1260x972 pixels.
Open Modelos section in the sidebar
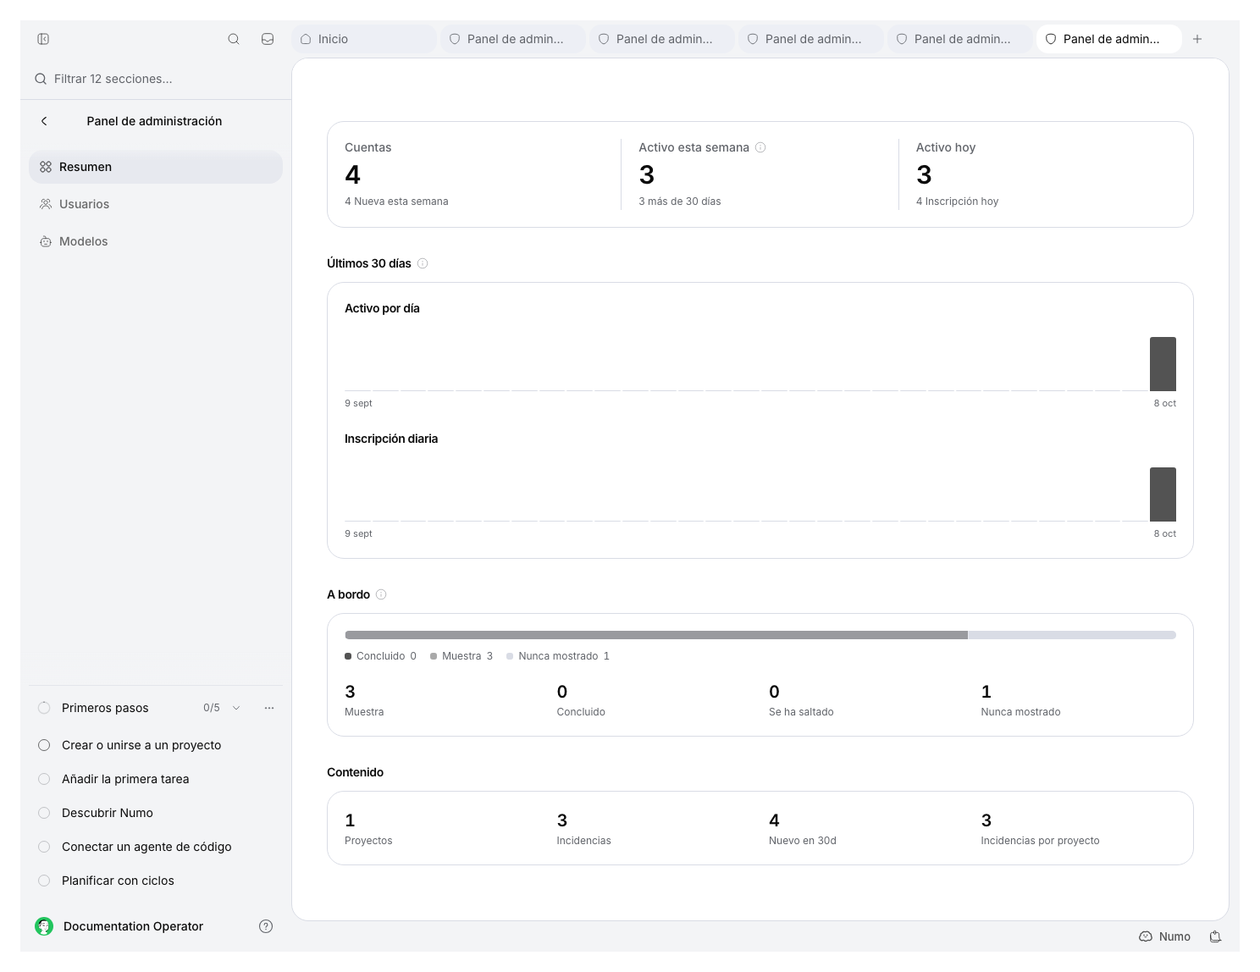156,241
